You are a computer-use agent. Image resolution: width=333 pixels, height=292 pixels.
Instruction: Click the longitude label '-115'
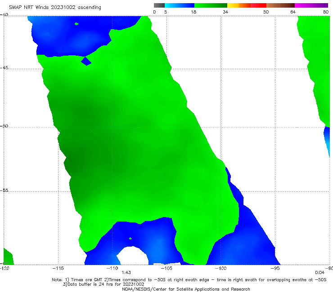[x=58, y=268]
